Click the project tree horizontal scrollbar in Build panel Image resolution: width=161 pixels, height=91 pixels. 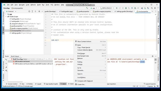(x=15, y=82)
